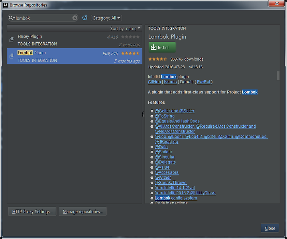Click the '969746 downloads' text
The image size is (287, 239).
pyautogui.click(x=187, y=59)
